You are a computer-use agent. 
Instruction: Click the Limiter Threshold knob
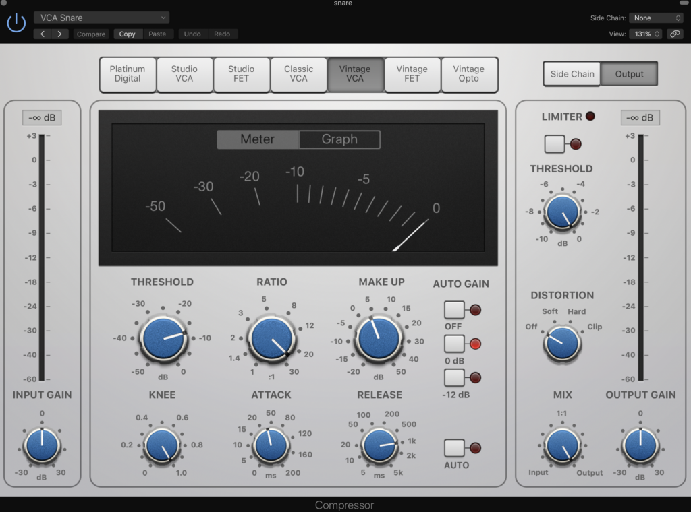[562, 212]
